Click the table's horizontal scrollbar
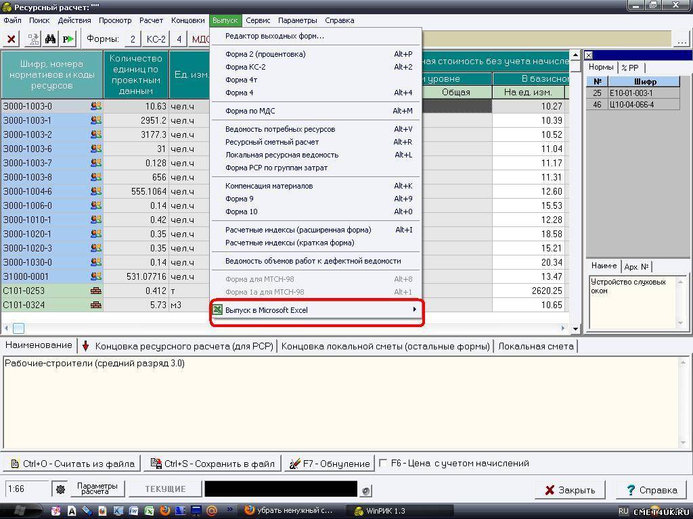This screenshot has height=519, width=693. point(291,328)
